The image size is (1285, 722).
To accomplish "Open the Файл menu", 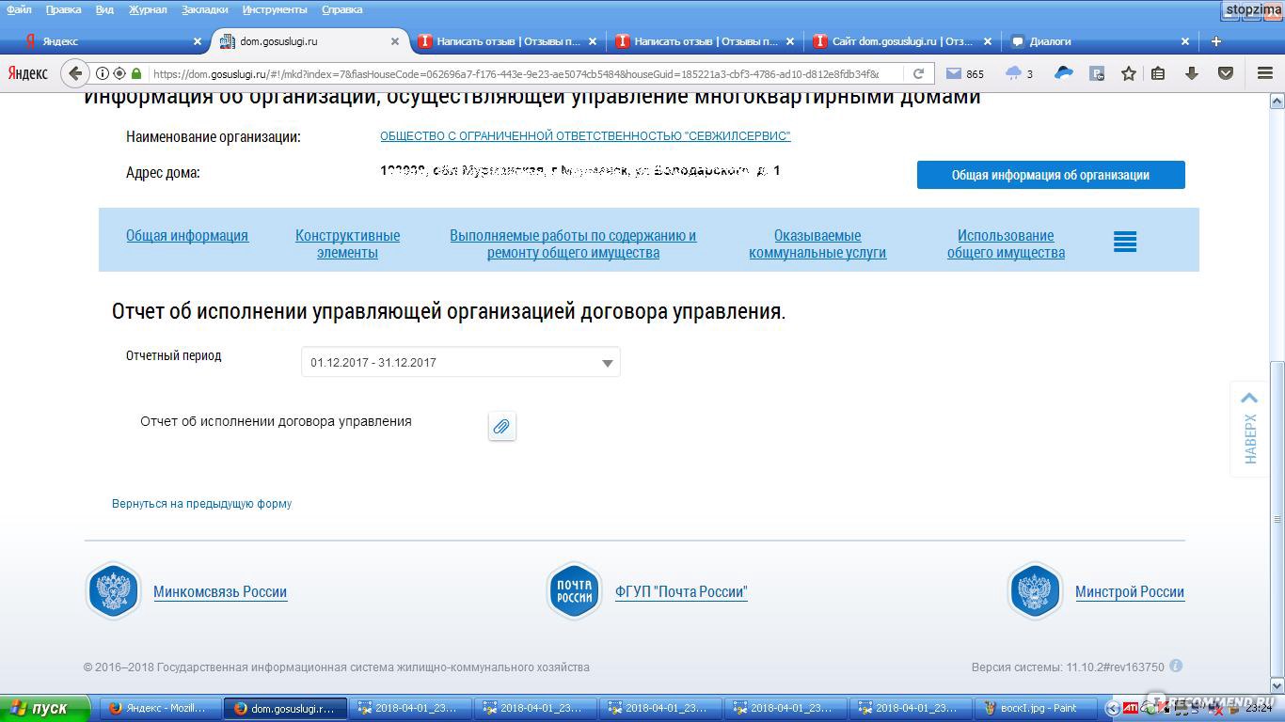I will (19, 9).
